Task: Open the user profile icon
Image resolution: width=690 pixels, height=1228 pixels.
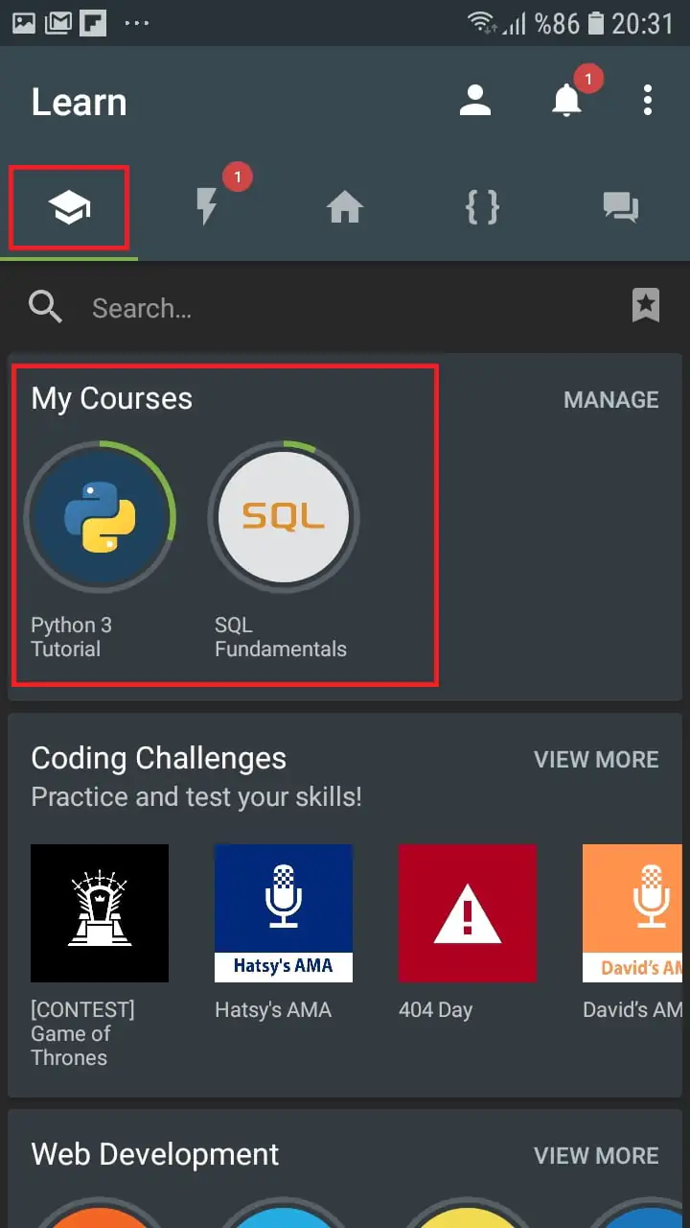Action: pyautogui.click(x=474, y=101)
